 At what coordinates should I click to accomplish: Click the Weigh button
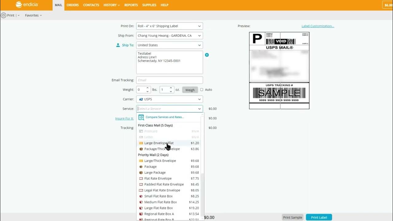click(190, 90)
